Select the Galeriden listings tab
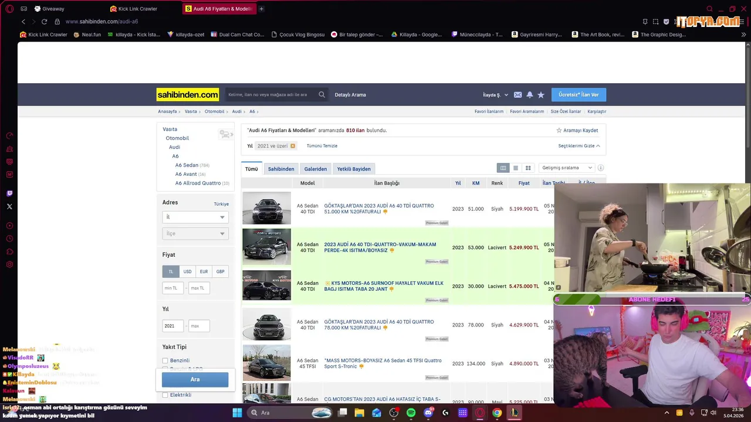The width and height of the screenshot is (751, 422). point(316,169)
